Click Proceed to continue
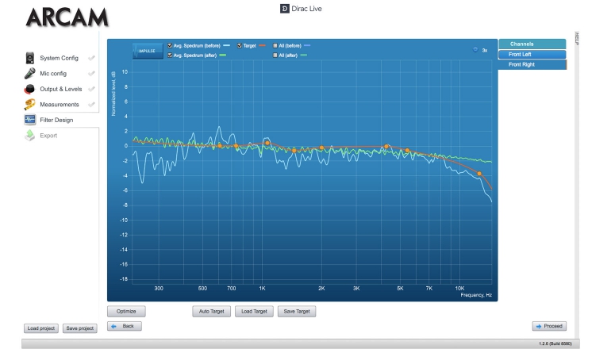This screenshot has height=349, width=611. (x=549, y=326)
